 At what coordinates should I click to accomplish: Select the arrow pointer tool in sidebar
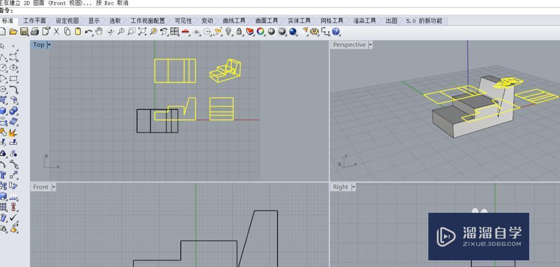tap(3, 46)
